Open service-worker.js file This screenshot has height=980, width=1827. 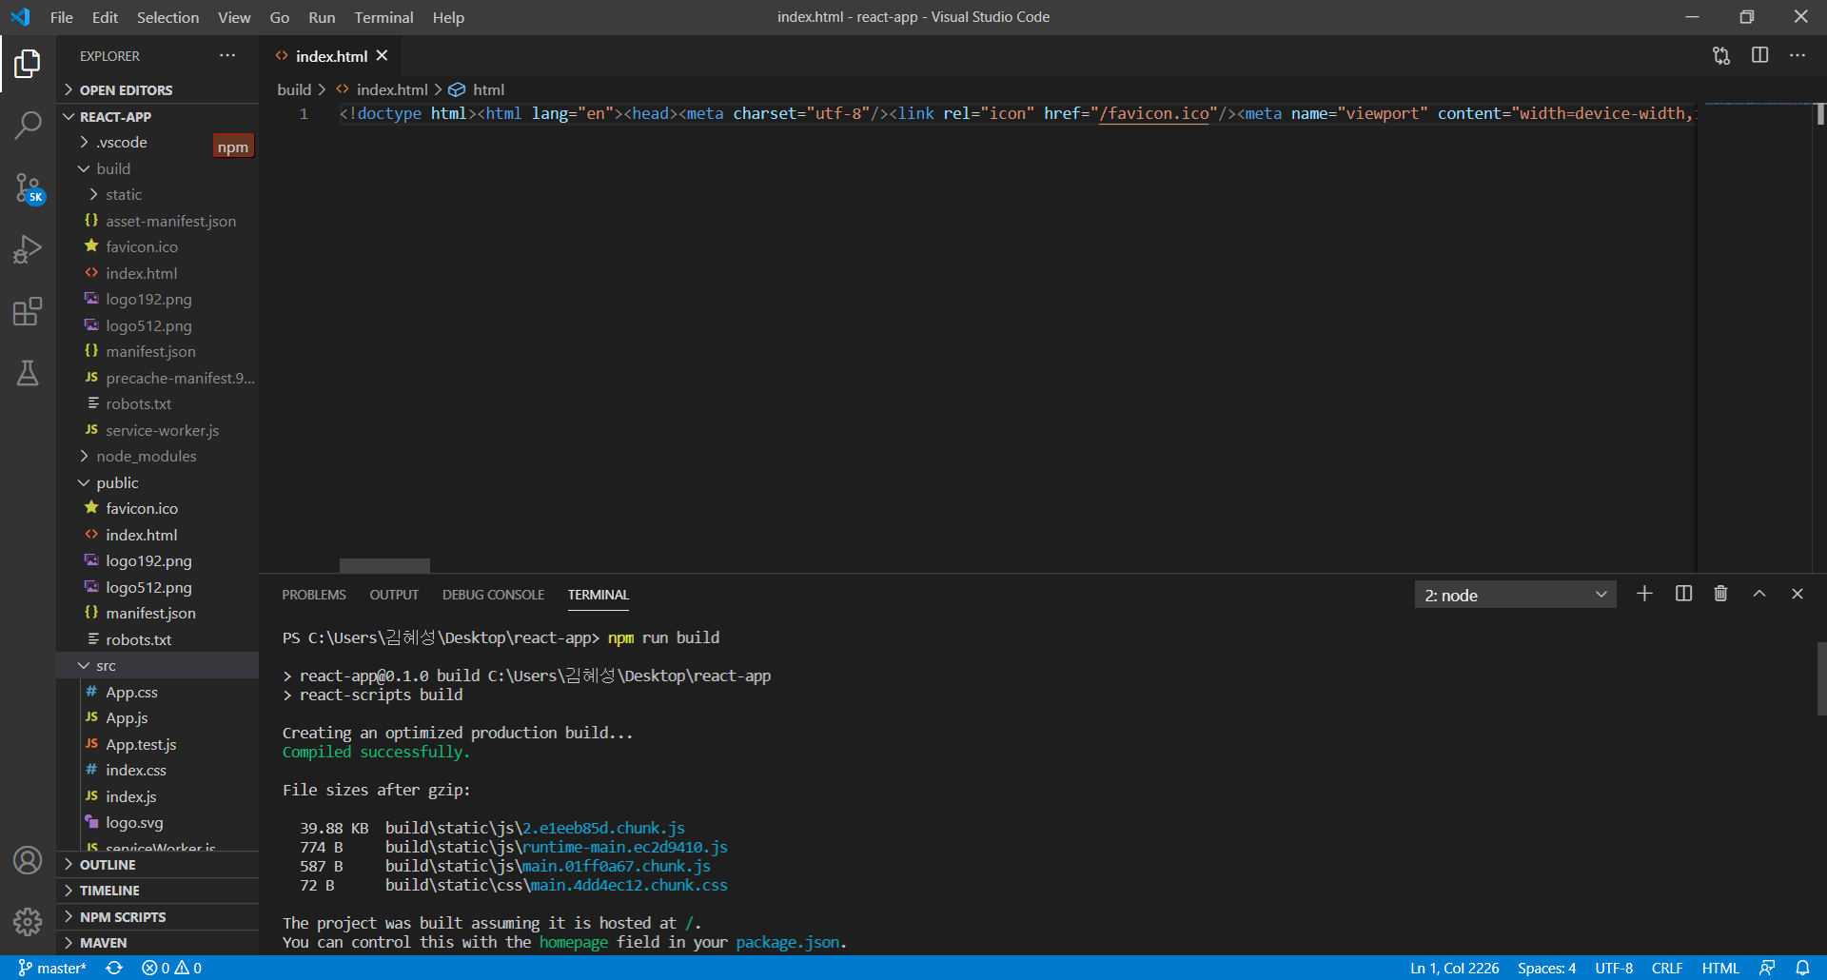(158, 430)
